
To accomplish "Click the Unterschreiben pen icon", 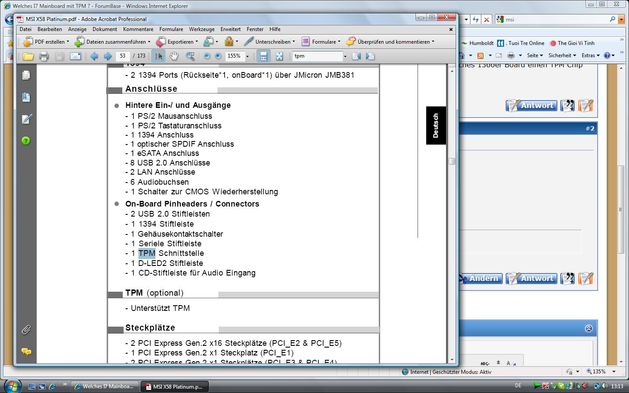I will (249, 41).
